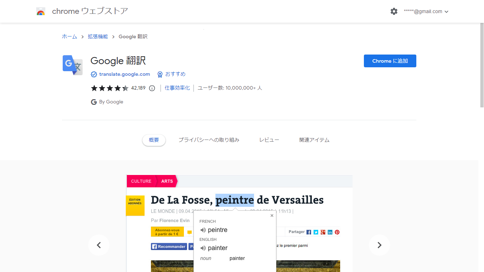Viewport: 484px width, 272px height.
Task: Click "chrome ウェブストア" header title
Action: point(90,11)
